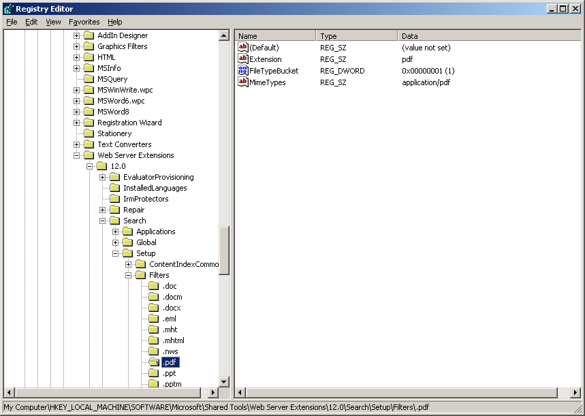The height and width of the screenshot is (416, 585).
Task: Click the tree pane vertical scrollbar thumb
Action: pyautogui.click(x=224, y=251)
